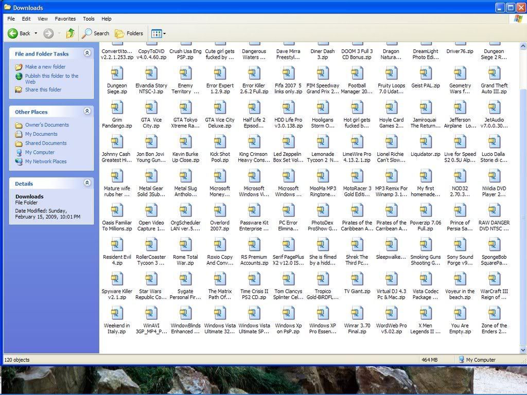Select the Resident Evil 4.zip icon
The image size is (527, 395).
click(x=117, y=244)
